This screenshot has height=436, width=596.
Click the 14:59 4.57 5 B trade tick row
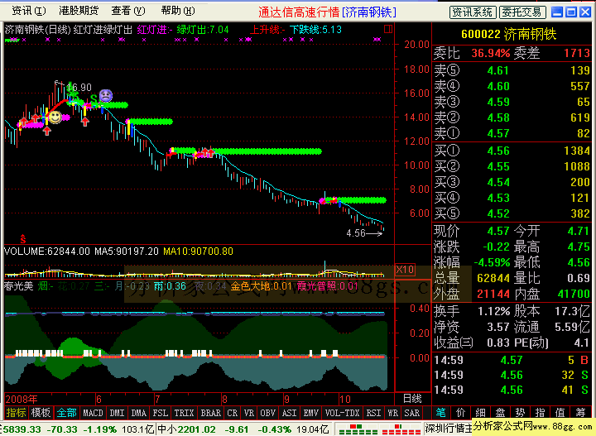click(512, 360)
